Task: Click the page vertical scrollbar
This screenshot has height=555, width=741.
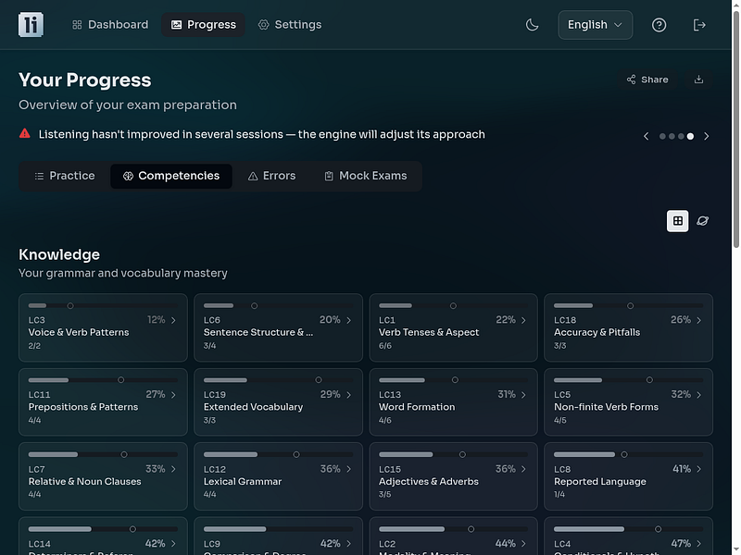Action: tap(736, 128)
